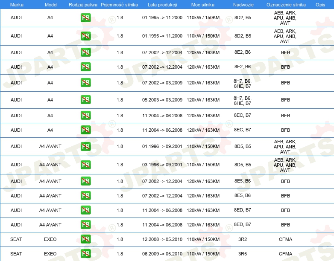The image size is (334, 261).
Task: Click body code '3R5' in the SEAT row
Action: click(243, 254)
